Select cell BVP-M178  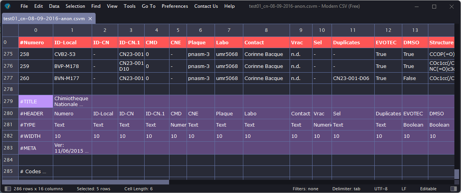(x=72, y=66)
